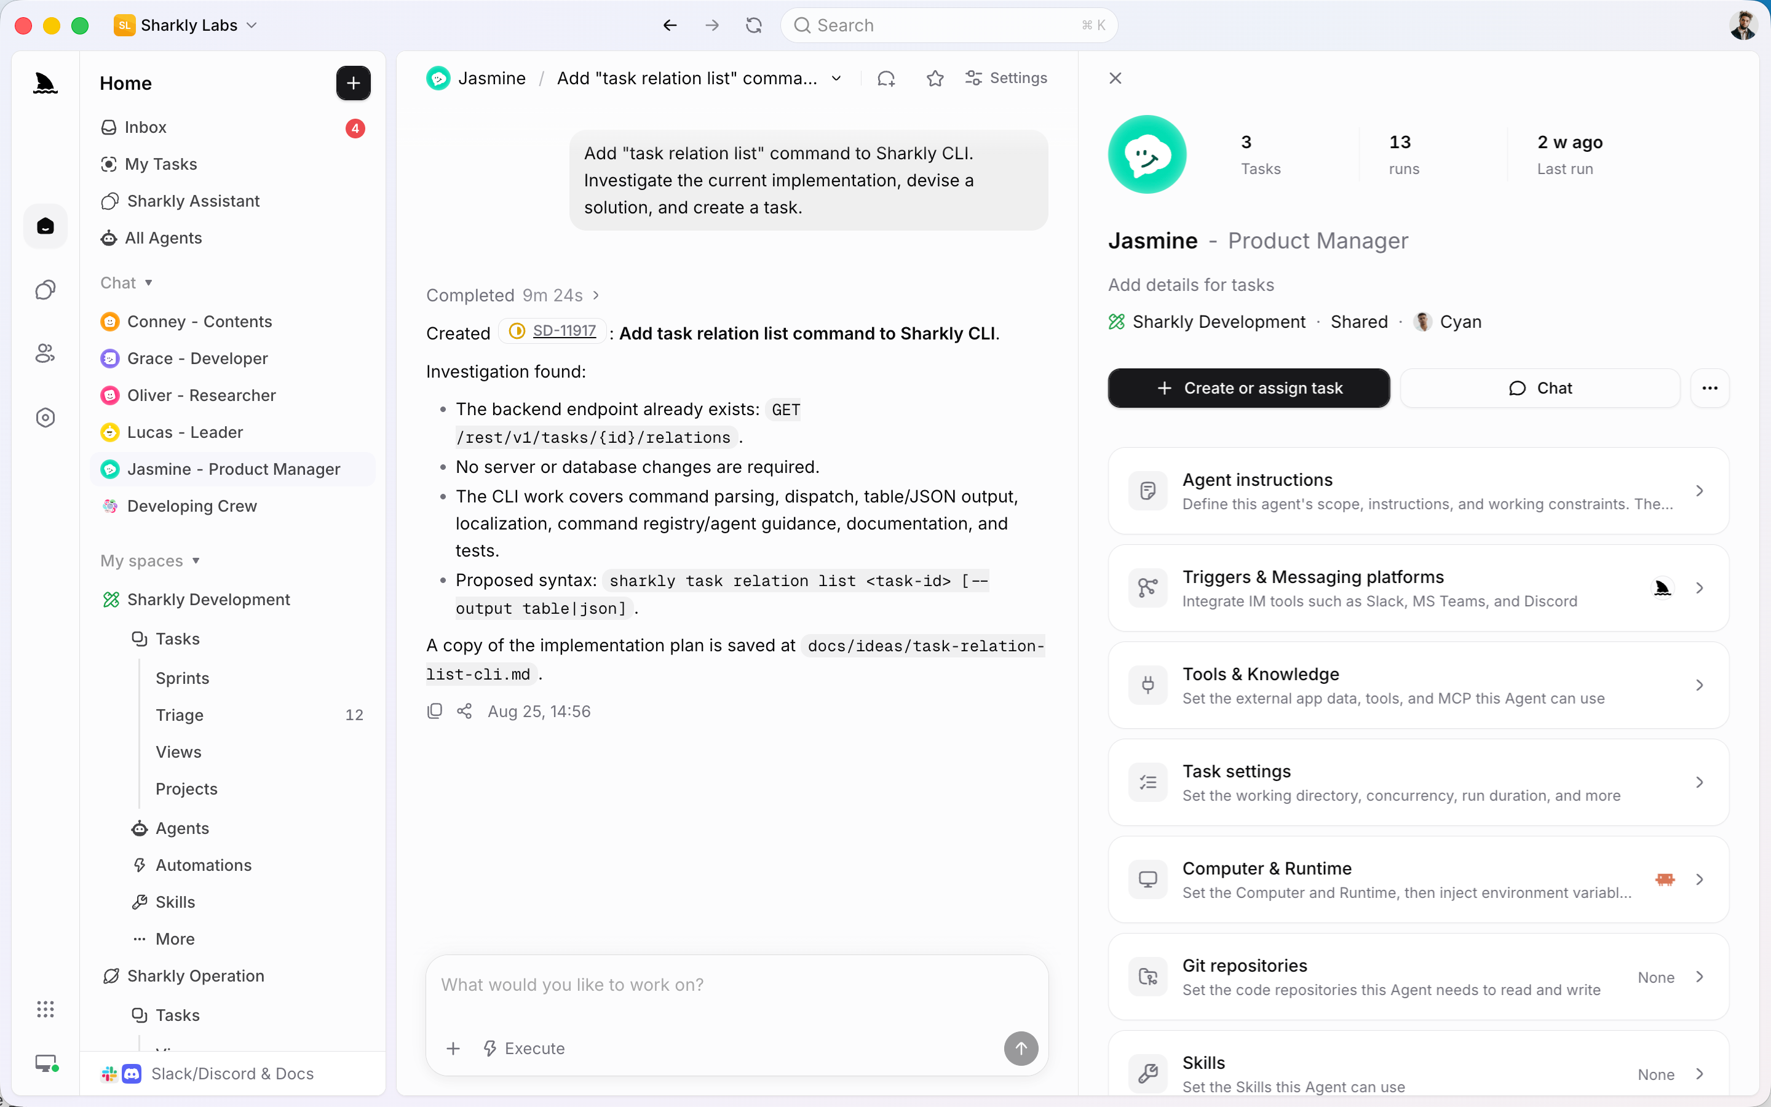Click the Execute mode button
The width and height of the screenshot is (1771, 1107).
pyautogui.click(x=524, y=1049)
